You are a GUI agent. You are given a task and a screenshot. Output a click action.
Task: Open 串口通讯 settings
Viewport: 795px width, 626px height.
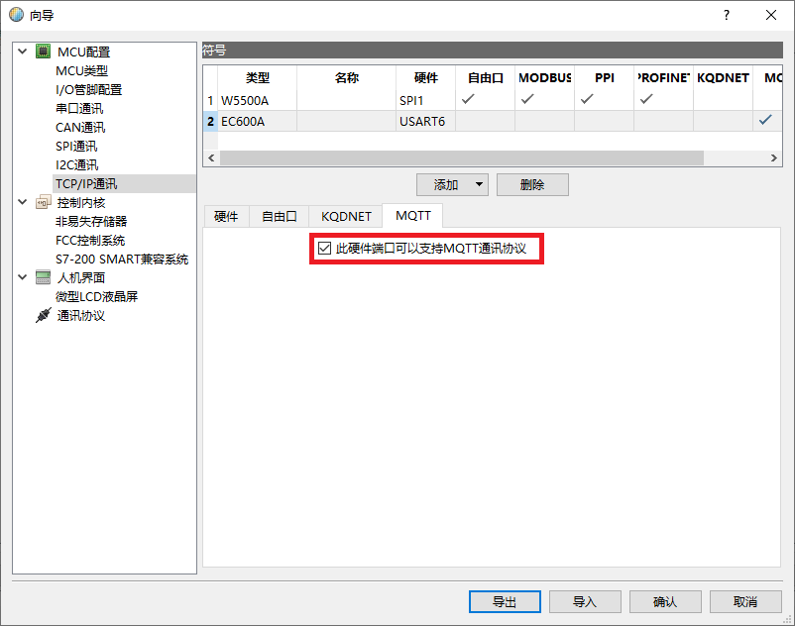pos(79,108)
